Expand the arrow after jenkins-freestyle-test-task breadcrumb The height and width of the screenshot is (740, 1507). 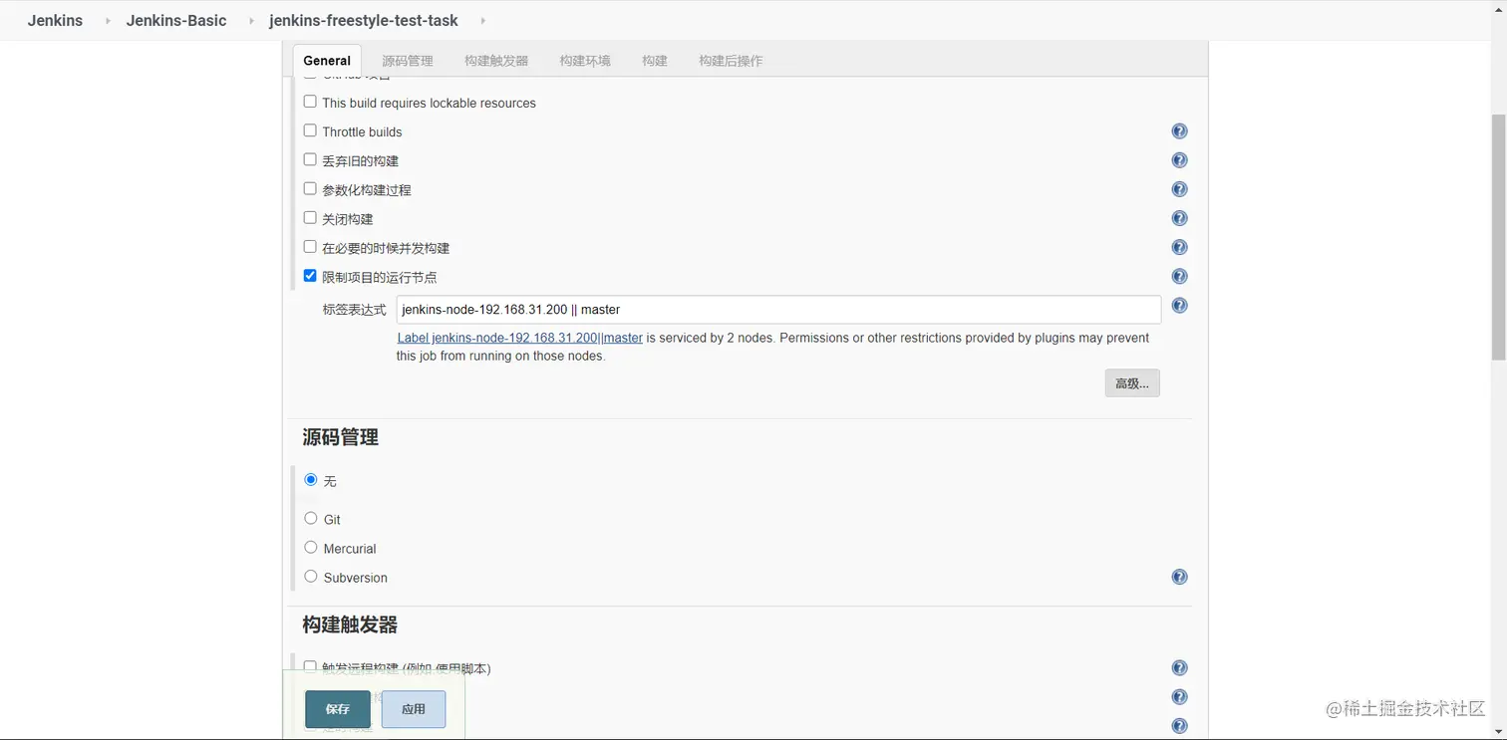click(x=482, y=21)
